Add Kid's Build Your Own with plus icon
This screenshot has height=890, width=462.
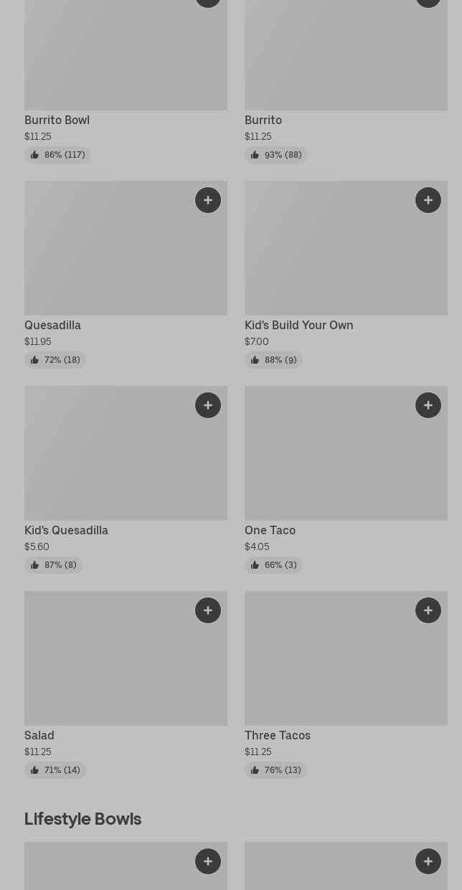click(x=428, y=200)
